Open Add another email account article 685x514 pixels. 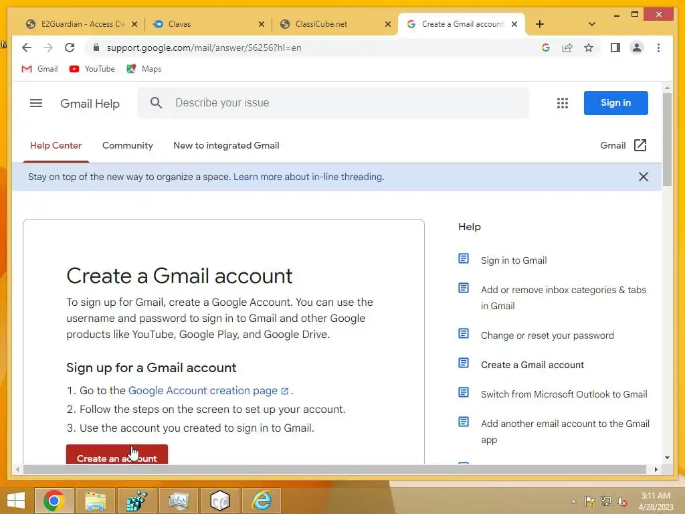(x=565, y=432)
